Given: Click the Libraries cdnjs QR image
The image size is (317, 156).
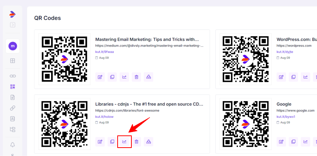Looking at the screenshot, I should 65,124.
